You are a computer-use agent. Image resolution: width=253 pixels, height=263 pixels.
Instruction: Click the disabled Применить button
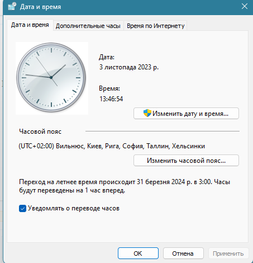pos(228,253)
